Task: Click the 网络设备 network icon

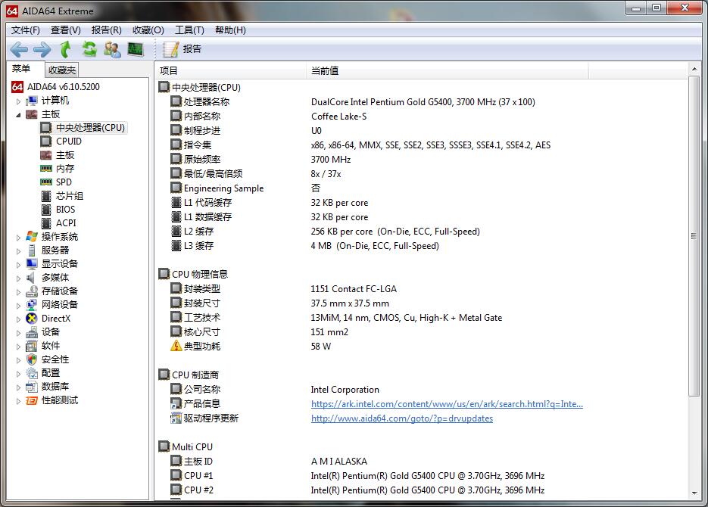Action: 32,305
